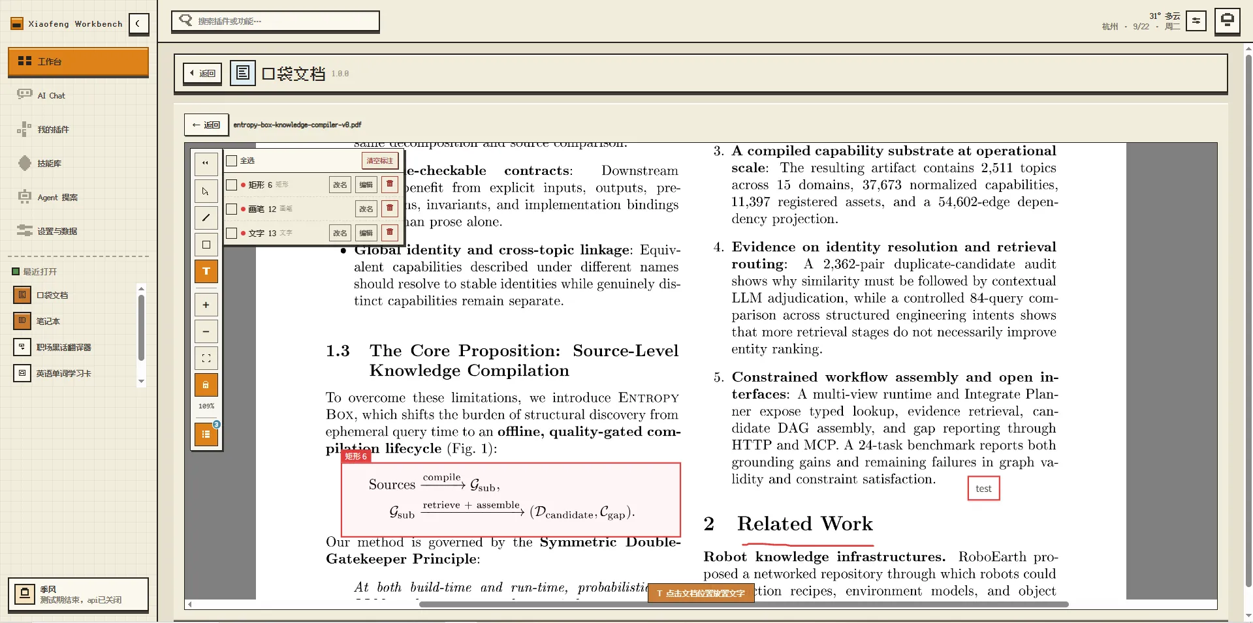
Task: Click the search magnifier icon
Action: click(186, 20)
